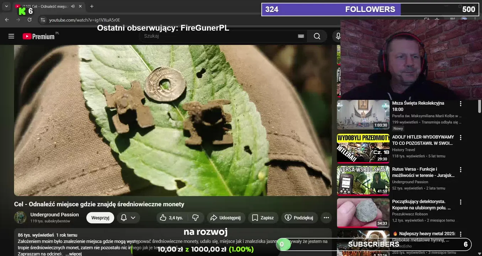Screen dimensions: 482x256
Task: Open menu for Najlepszy heavy metal 2025 video
Action: pos(461,234)
